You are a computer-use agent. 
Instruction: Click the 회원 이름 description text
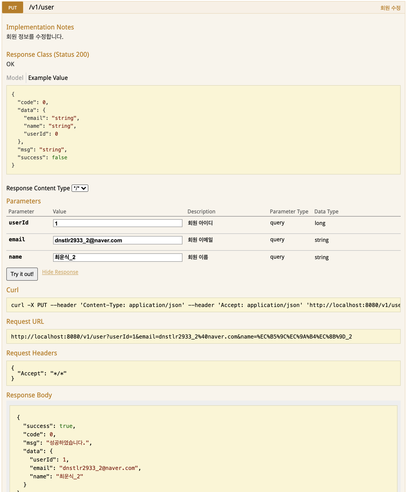198,257
